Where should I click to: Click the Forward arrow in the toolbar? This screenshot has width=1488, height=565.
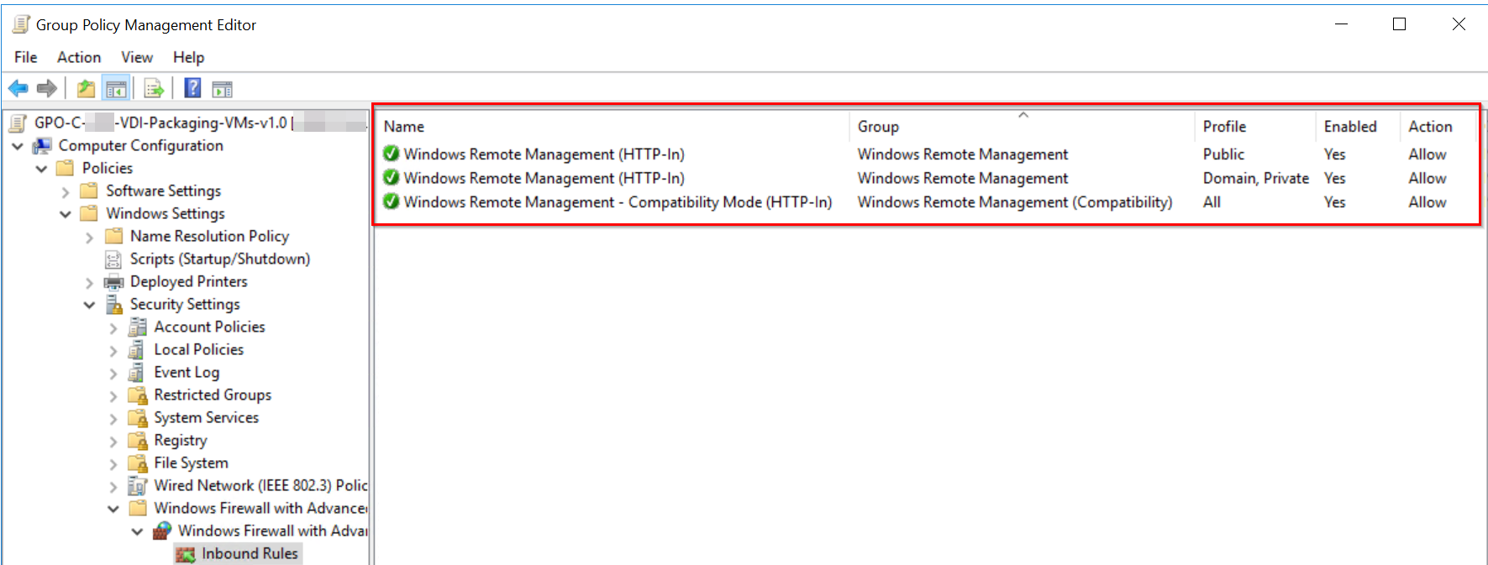pyautogui.click(x=47, y=88)
